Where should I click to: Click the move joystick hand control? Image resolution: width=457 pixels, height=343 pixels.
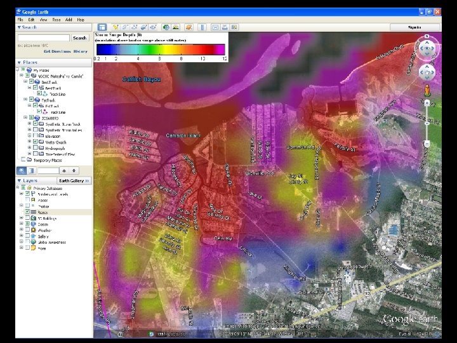point(427,72)
